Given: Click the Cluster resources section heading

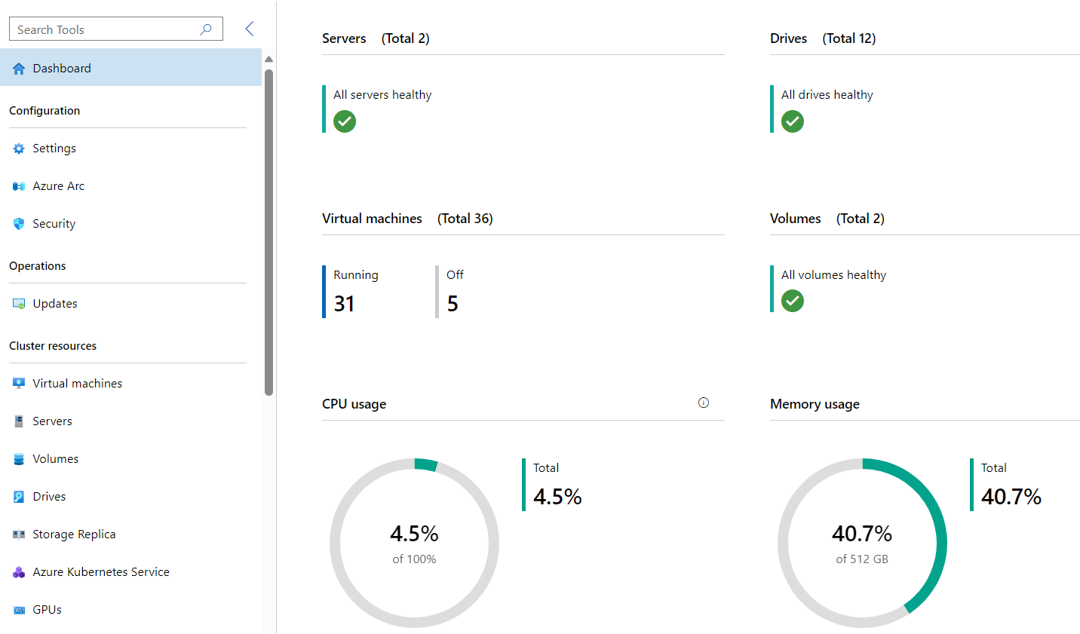Looking at the screenshot, I should (x=53, y=346).
